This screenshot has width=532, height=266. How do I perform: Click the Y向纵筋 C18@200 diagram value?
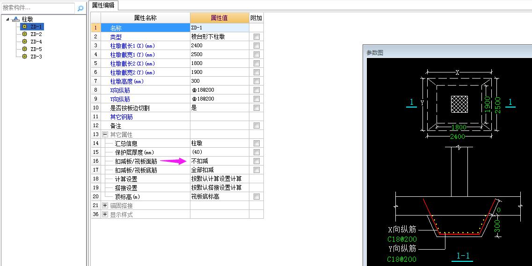pyautogui.click(x=402, y=259)
